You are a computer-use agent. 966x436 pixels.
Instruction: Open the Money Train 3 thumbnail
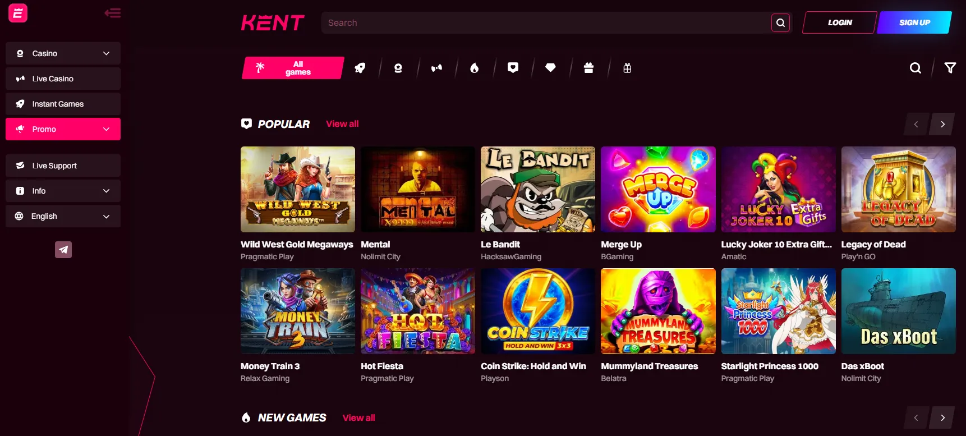(x=298, y=311)
